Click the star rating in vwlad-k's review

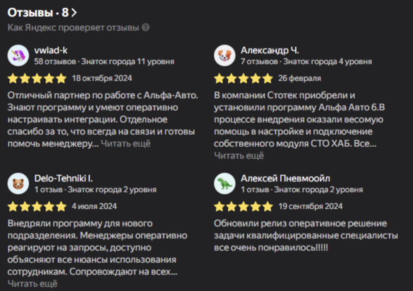pyautogui.click(x=37, y=78)
